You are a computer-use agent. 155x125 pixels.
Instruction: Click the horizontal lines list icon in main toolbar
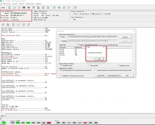pos(34,8)
